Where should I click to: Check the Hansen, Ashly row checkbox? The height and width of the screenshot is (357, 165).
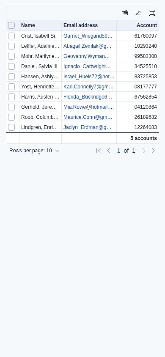point(11,77)
